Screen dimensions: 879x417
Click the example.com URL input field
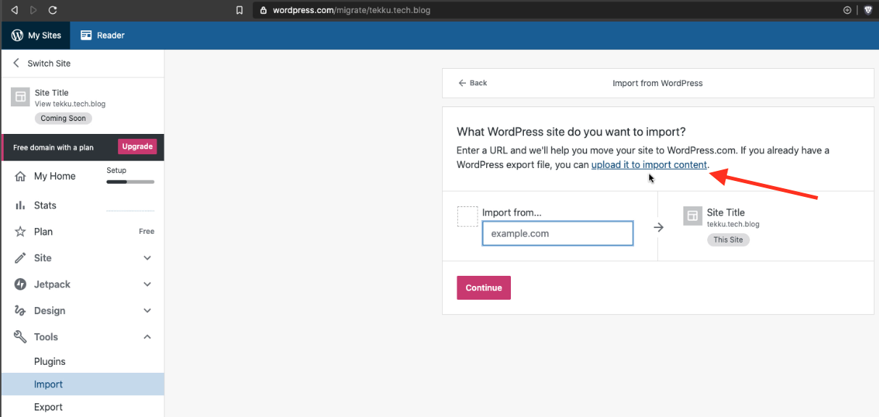pyautogui.click(x=557, y=233)
